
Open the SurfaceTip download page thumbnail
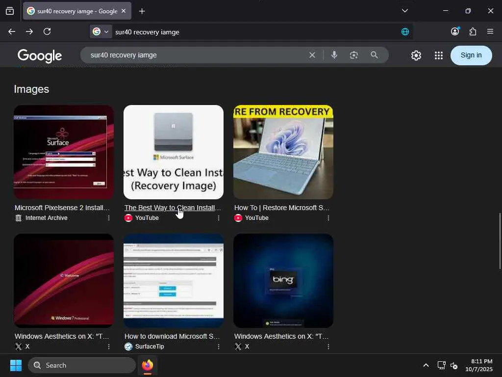click(174, 280)
